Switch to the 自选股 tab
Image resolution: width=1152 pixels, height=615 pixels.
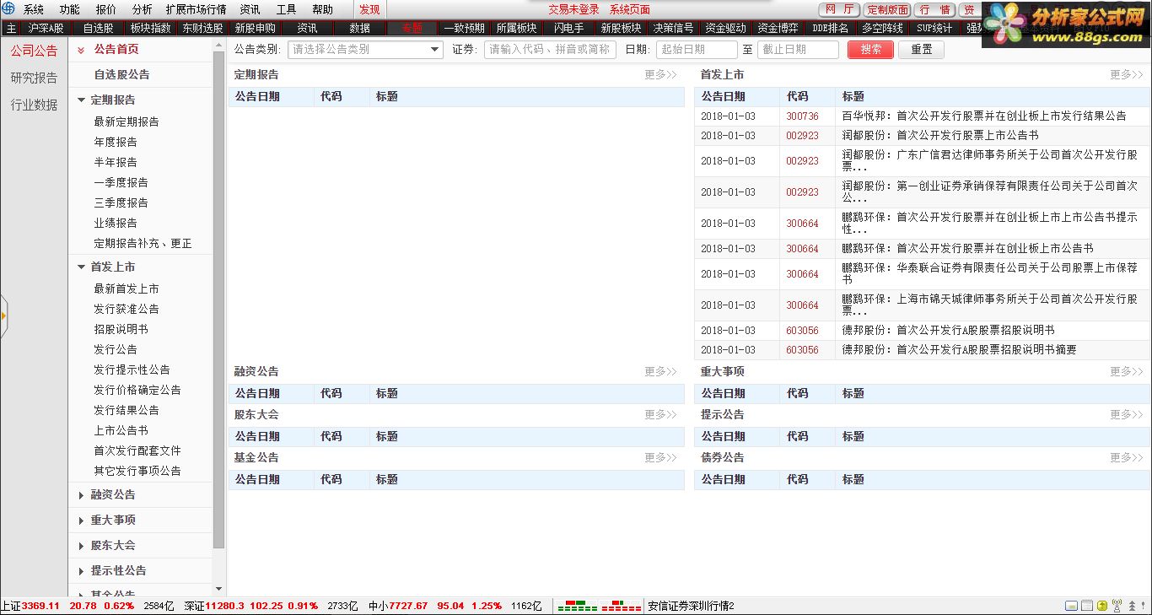click(x=98, y=28)
